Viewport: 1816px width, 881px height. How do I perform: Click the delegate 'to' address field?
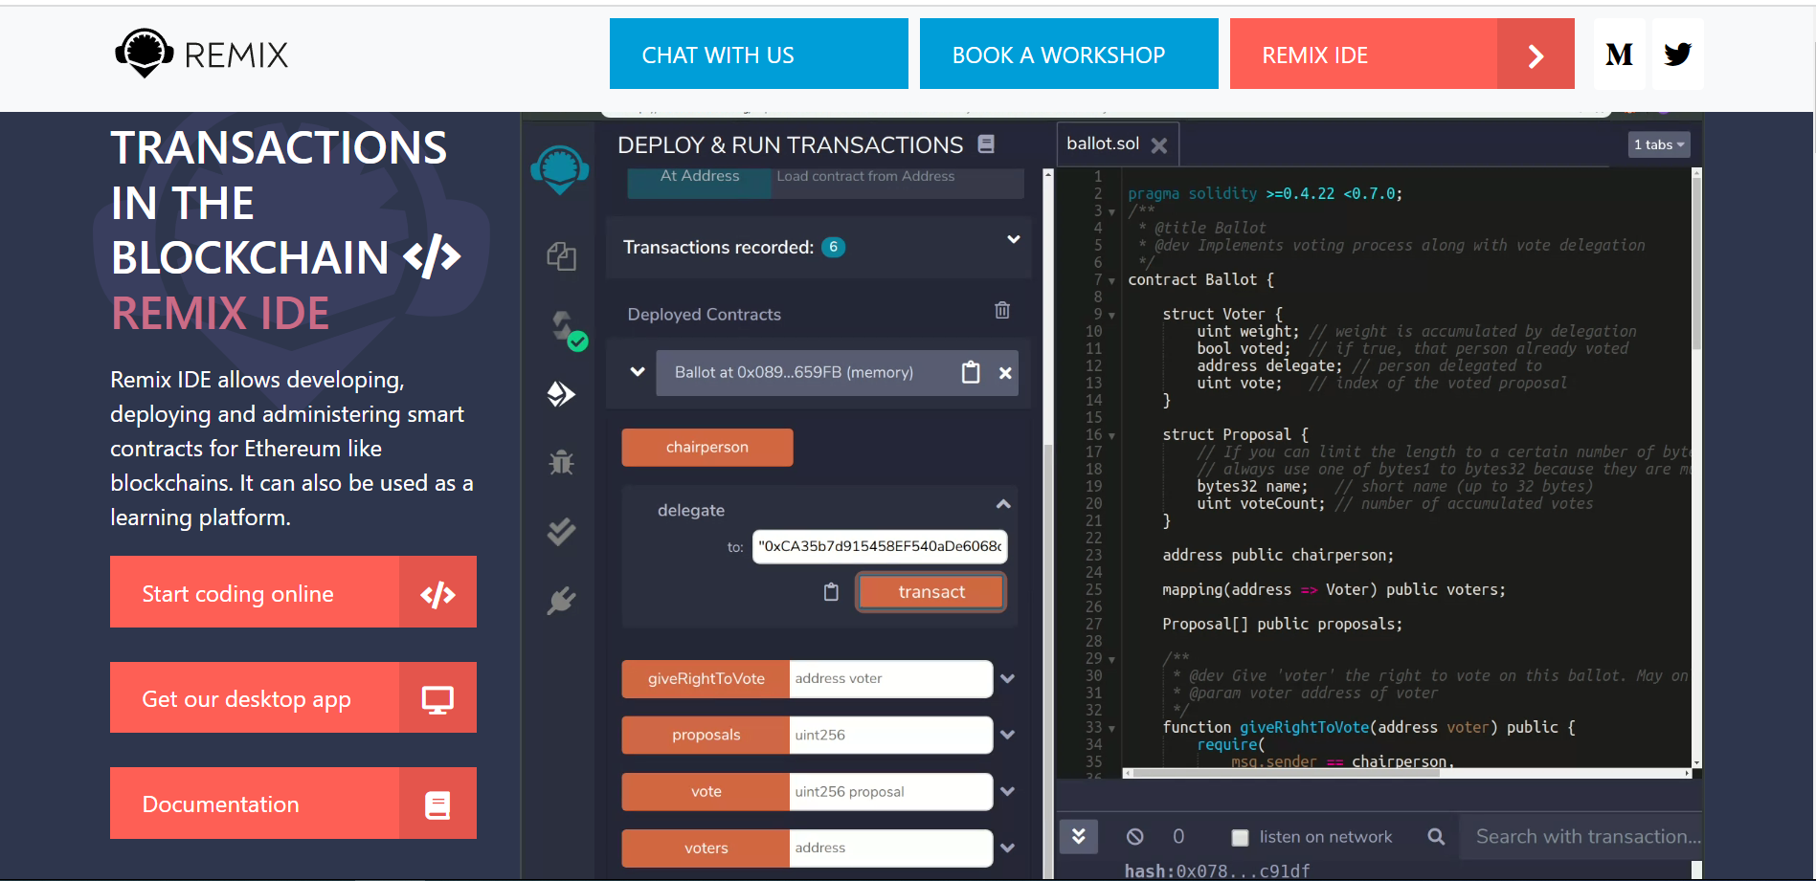click(880, 546)
